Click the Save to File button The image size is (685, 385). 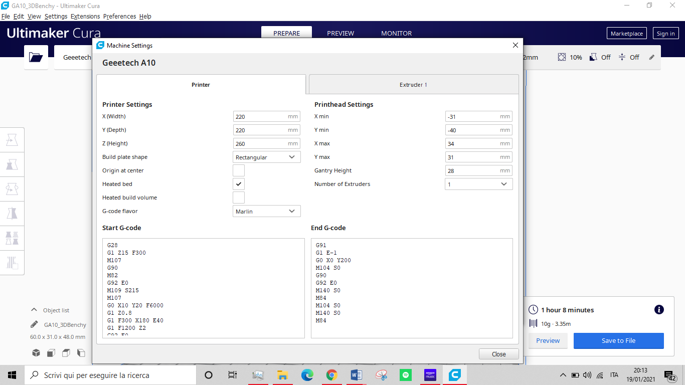(618, 340)
